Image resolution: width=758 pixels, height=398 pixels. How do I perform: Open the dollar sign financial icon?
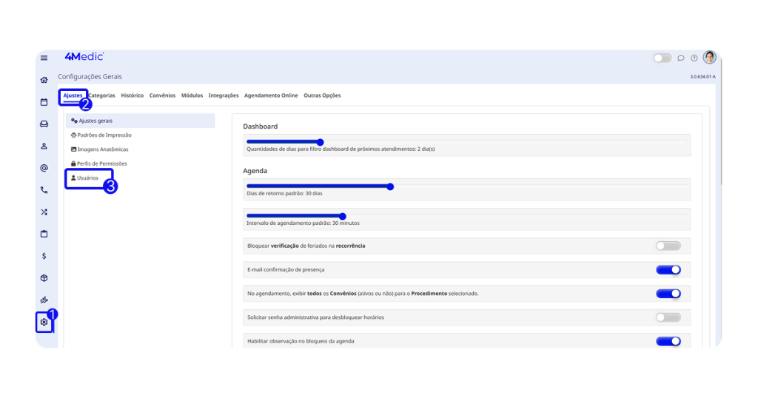click(x=44, y=256)
